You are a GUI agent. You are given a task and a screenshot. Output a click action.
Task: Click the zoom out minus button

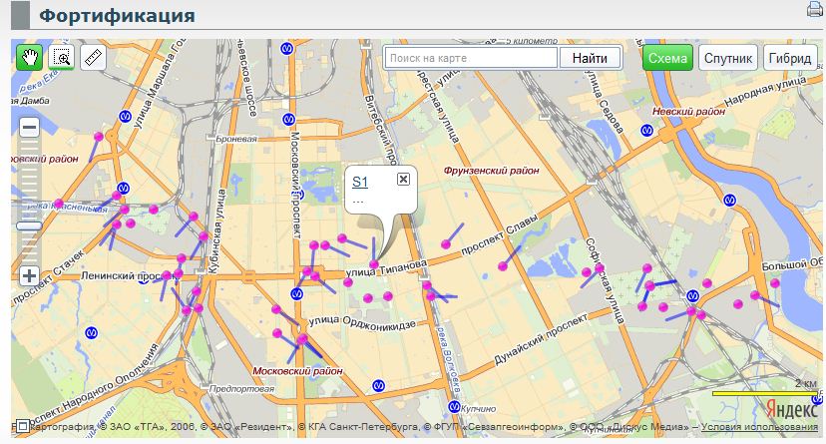coord(29,128)
